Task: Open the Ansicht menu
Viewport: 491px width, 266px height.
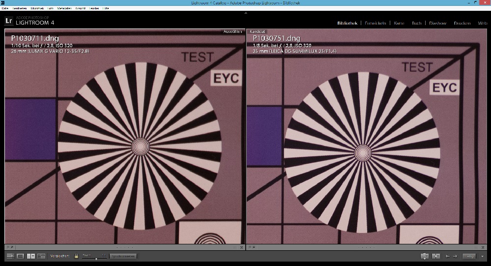Action: click(x=80, y=8)
